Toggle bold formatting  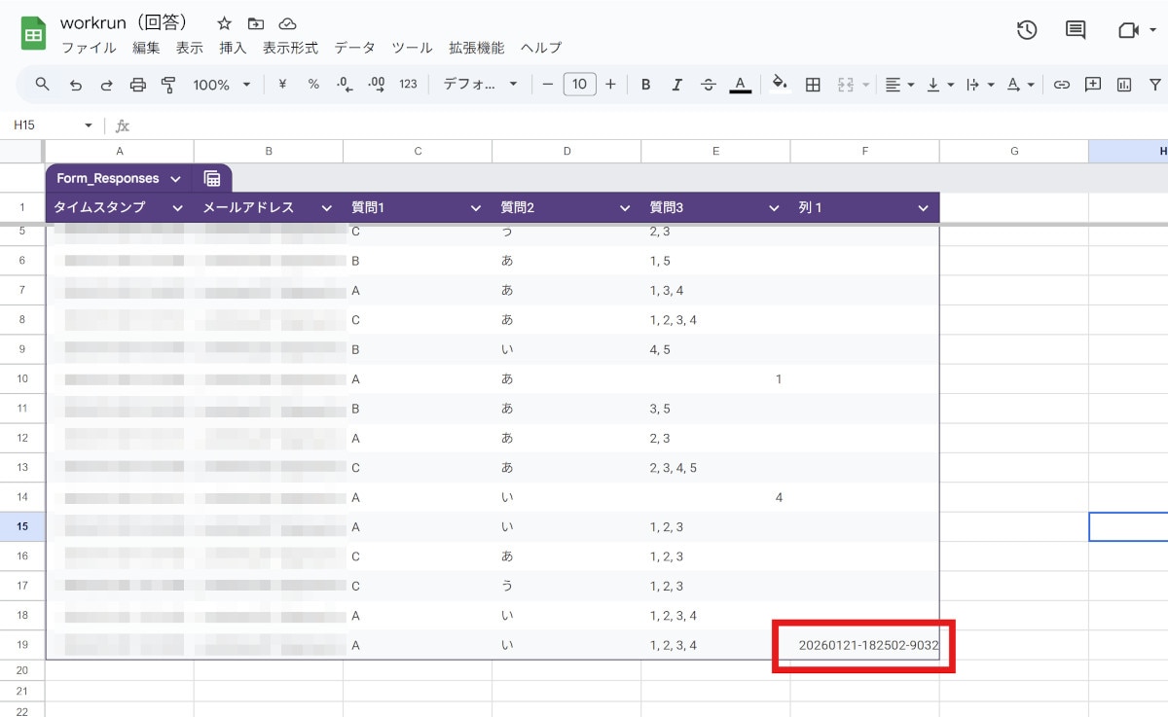click(x=645, y=85)
